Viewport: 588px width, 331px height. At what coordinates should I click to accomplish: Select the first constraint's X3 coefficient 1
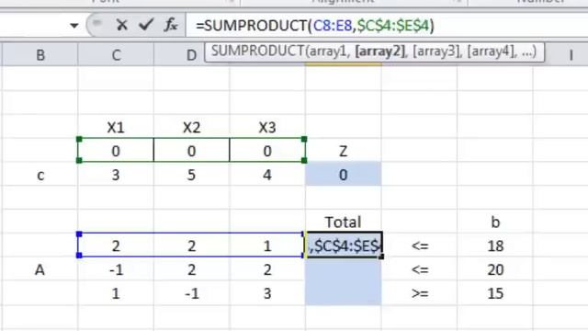point(267,245)
